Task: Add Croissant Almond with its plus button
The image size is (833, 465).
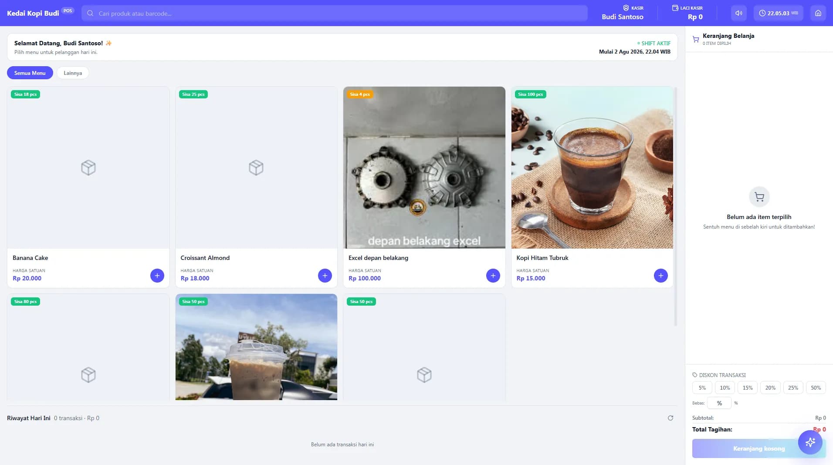Action: tap(325, 276)
